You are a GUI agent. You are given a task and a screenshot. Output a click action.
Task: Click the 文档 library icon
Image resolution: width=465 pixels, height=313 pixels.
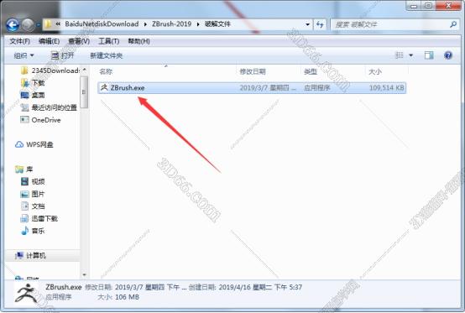24,206
